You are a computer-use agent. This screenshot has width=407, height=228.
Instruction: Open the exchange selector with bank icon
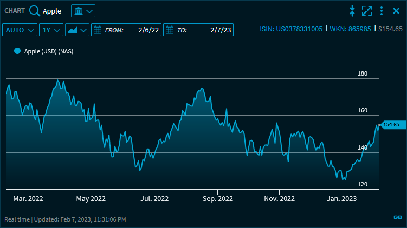tap(83, 11)
